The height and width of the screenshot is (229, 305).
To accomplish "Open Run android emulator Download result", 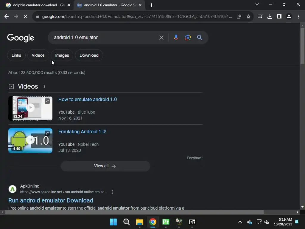I will pyautogui.click(x=51, y=200).
